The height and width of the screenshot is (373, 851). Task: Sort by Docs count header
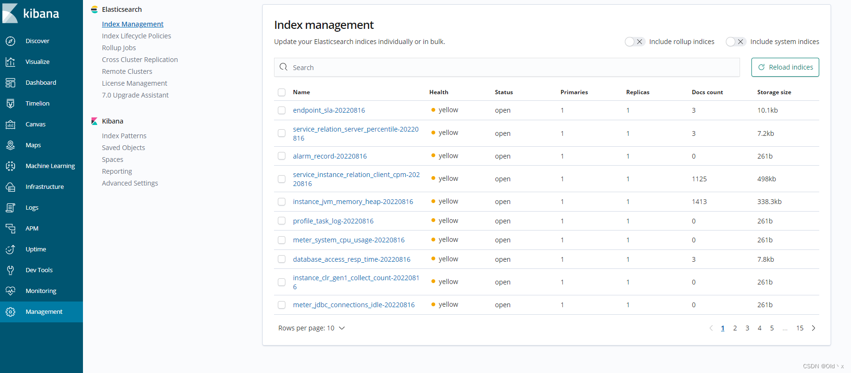click(x=707, y=92)
